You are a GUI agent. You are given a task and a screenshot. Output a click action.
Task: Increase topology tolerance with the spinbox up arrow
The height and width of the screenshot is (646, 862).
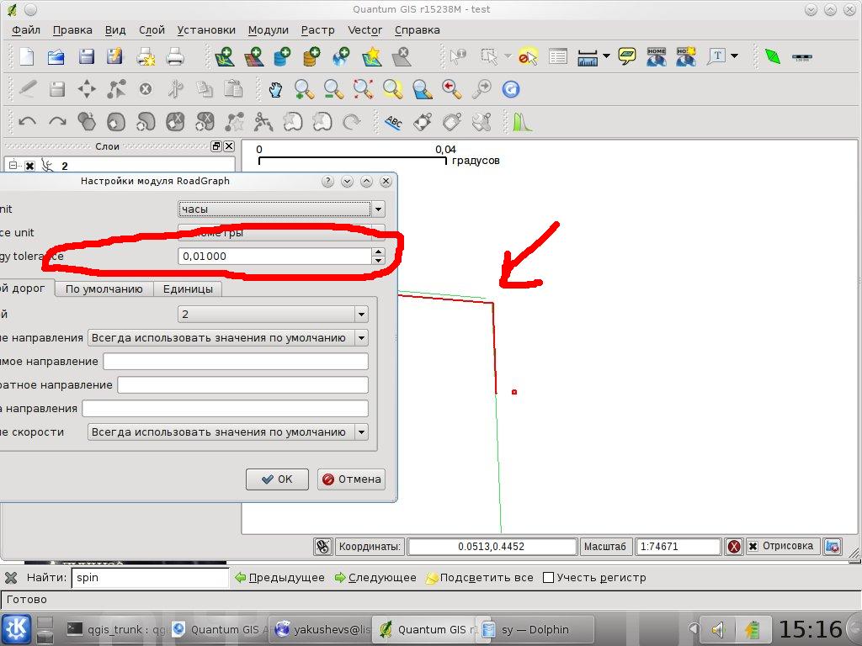click(378, 252)
